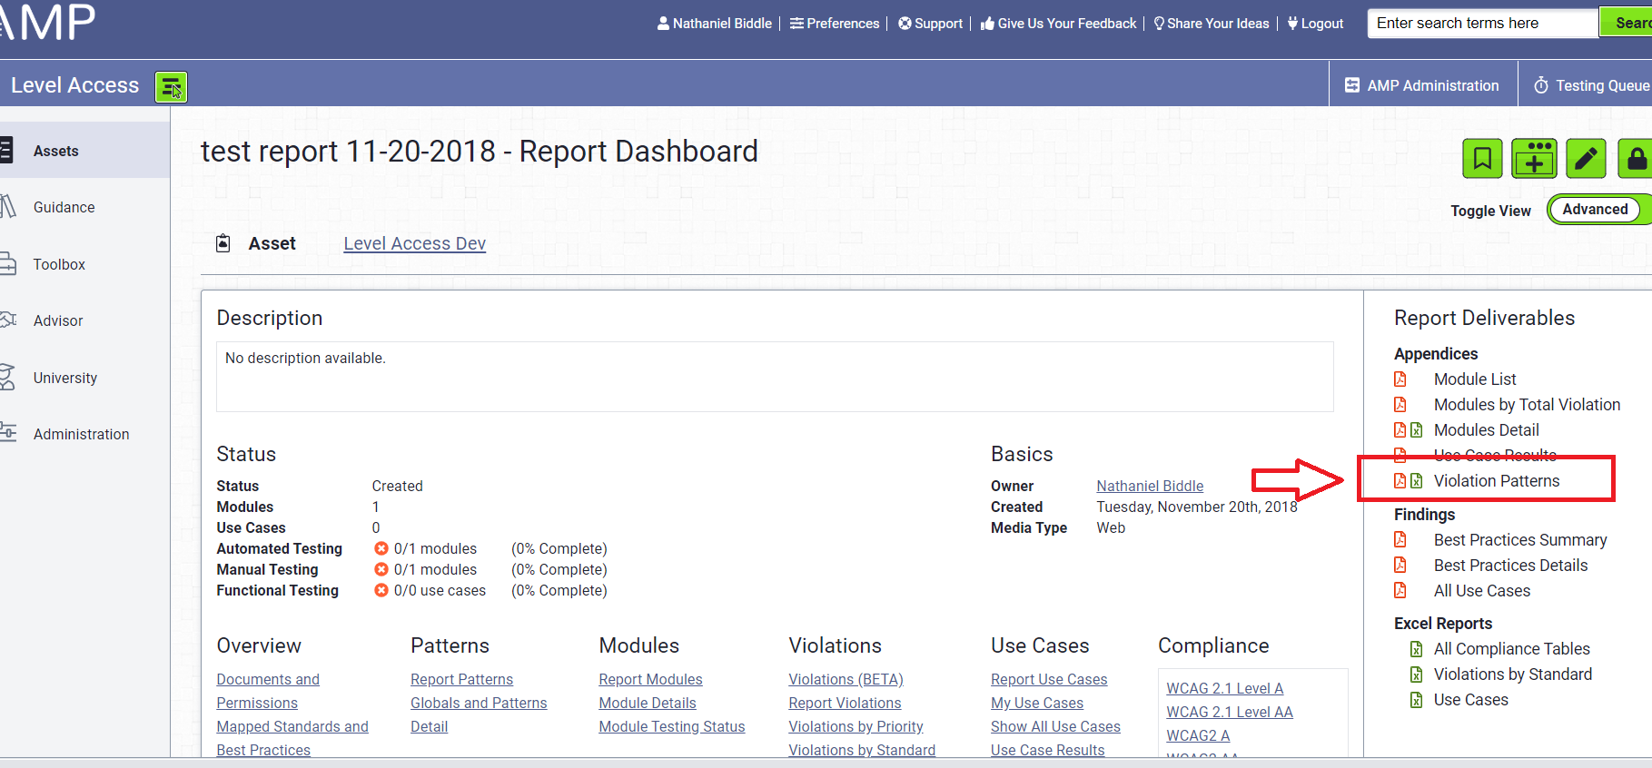
Task: Open WCAG 2.1 Level AA compliance link
Action: [1230, 712]
